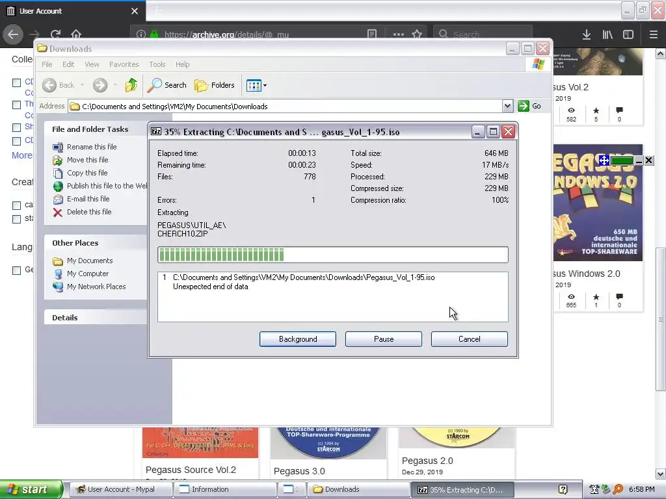Image resolution: width=666 pixels, height=499 pixels.
Task: Cancel the extraction
Action: 470,339
